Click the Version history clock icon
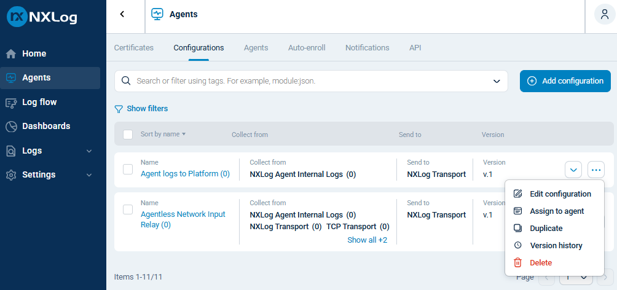Screen dimensions: 617x290 tap(518, 245)
